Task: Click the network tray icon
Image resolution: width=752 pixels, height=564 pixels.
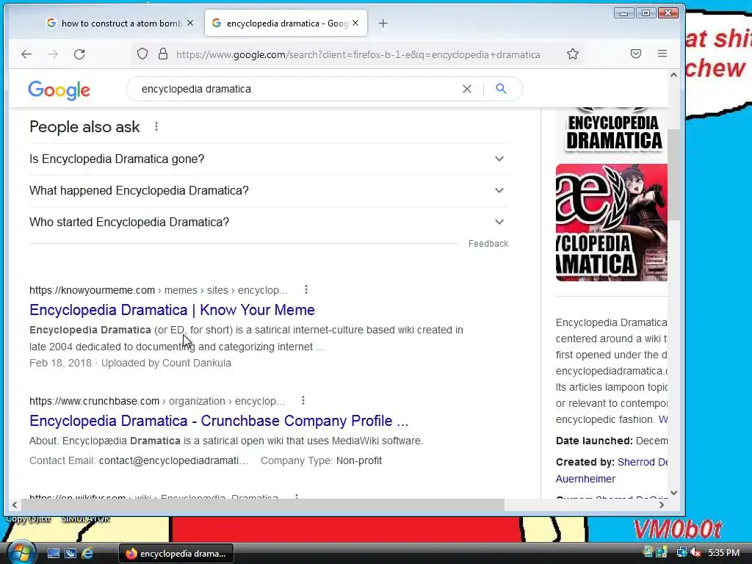Action: click(681, 552)
